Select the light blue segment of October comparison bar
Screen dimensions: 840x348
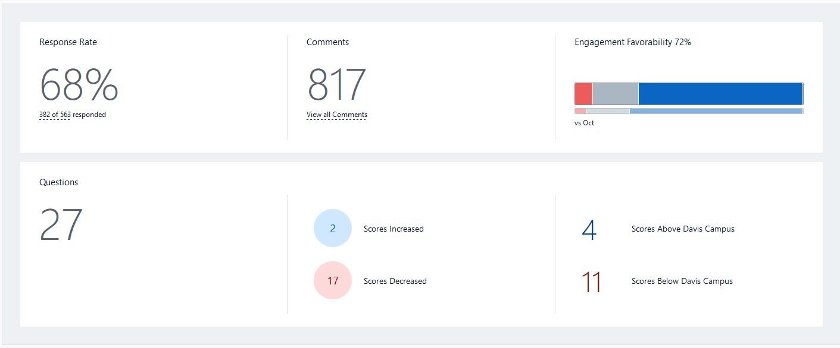tap(716, 111)
